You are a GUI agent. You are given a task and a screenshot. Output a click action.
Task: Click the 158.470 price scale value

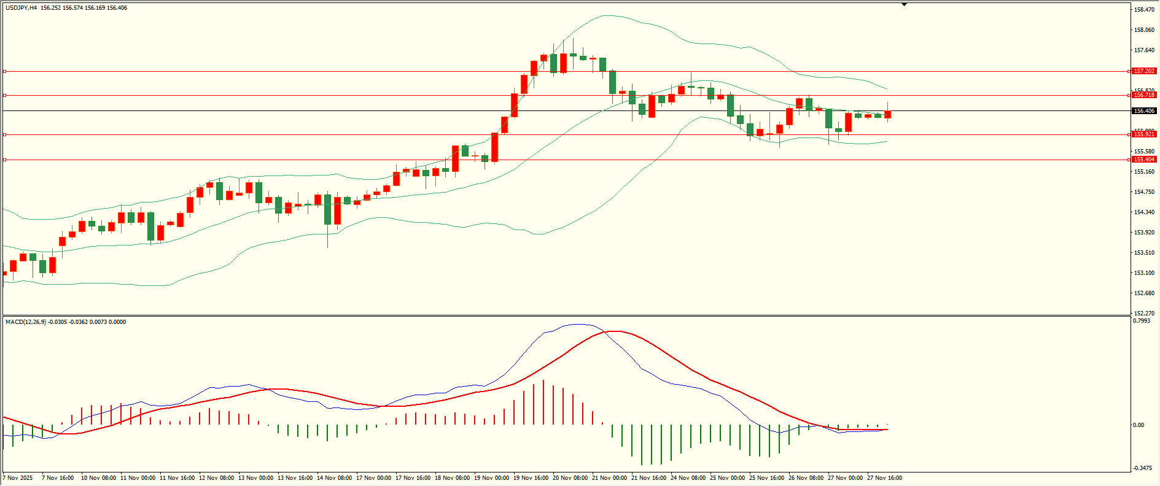click(1143, 10)
